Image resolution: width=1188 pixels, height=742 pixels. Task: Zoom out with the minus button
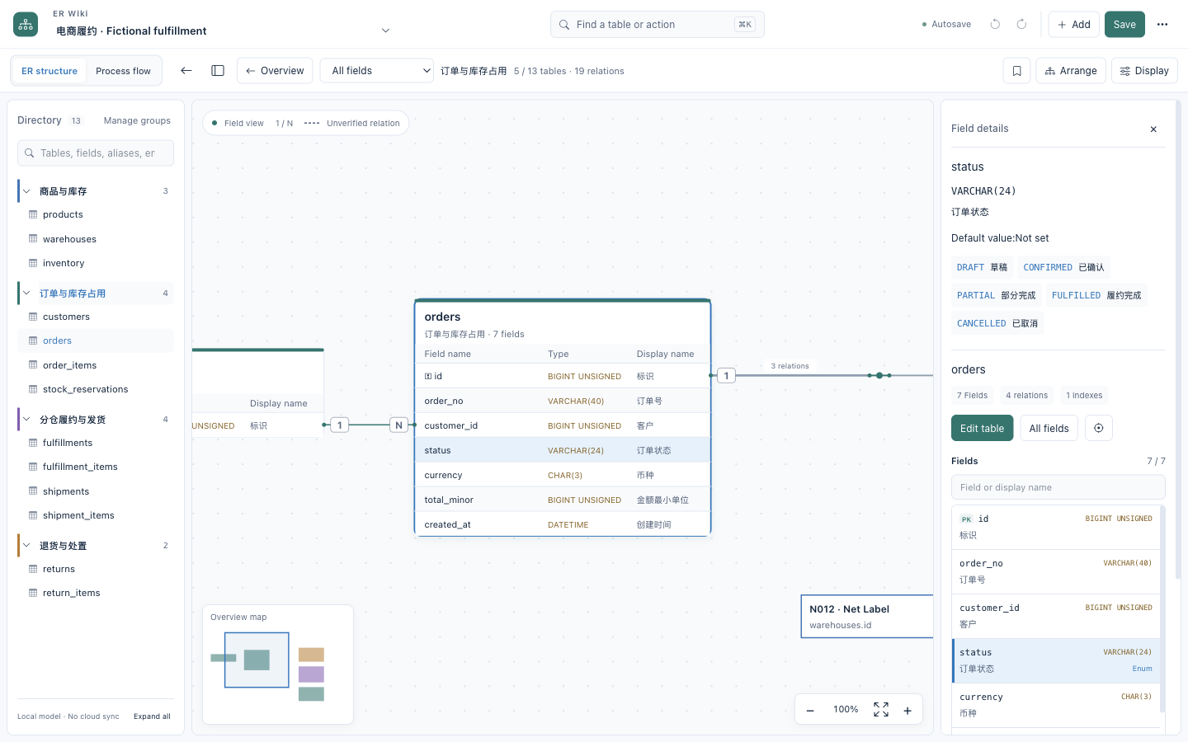pyautogui.click(x=810, y=710)
